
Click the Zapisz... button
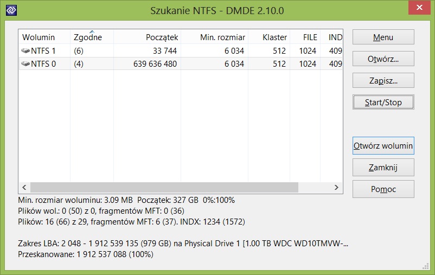383,80
